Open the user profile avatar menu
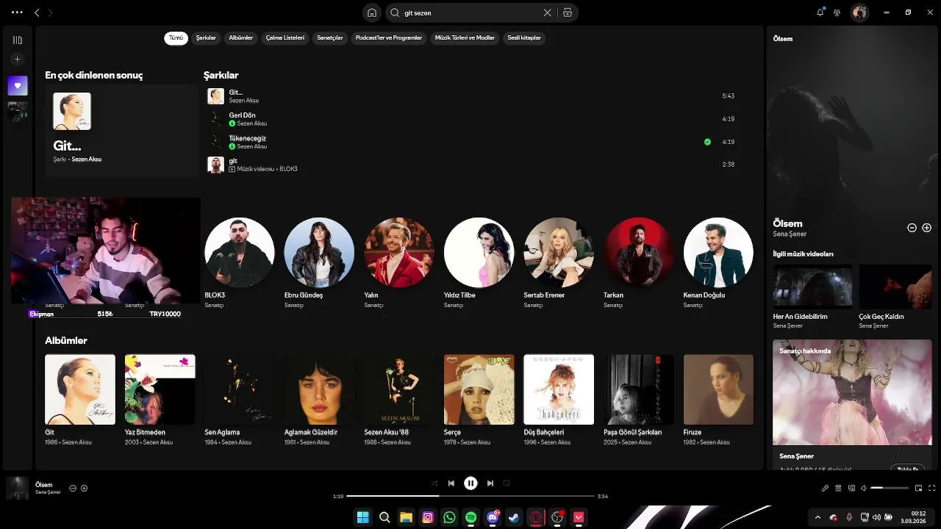The width and height of the screenshot is (941, 529). [859, 12]
